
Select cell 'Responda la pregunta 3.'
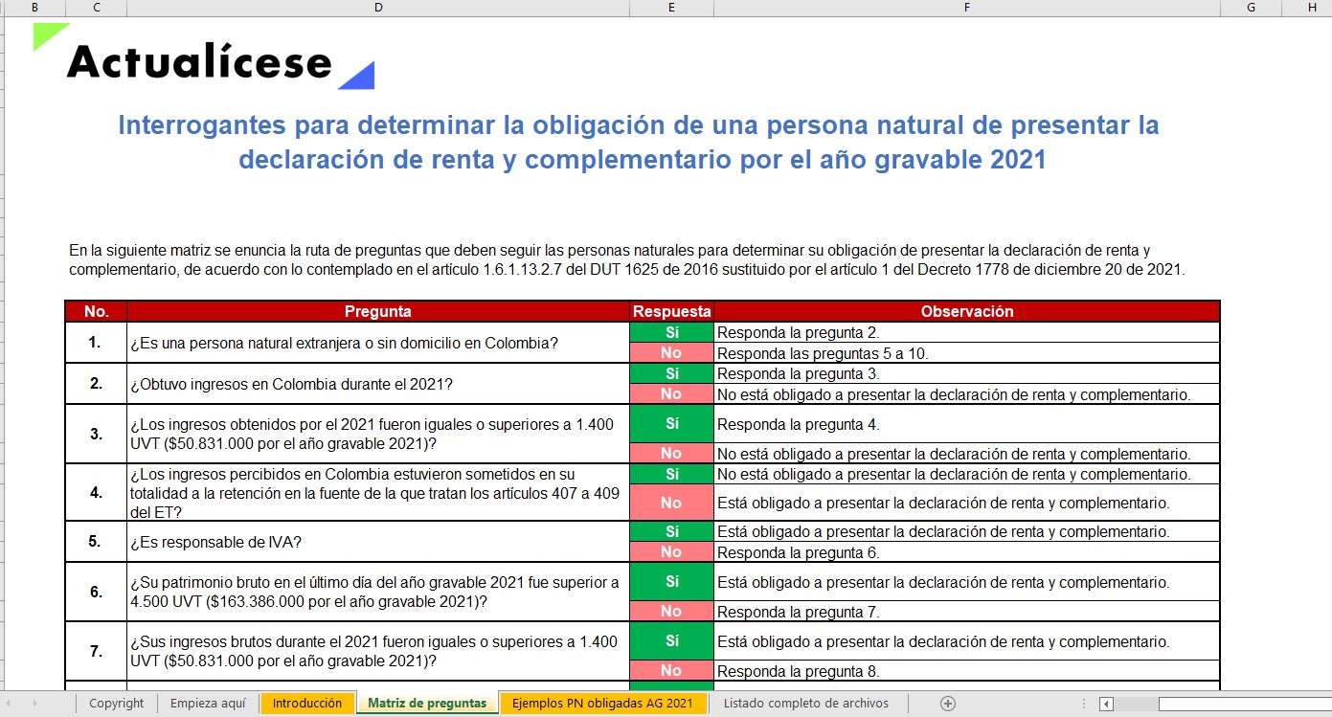[x=967, y=373]
